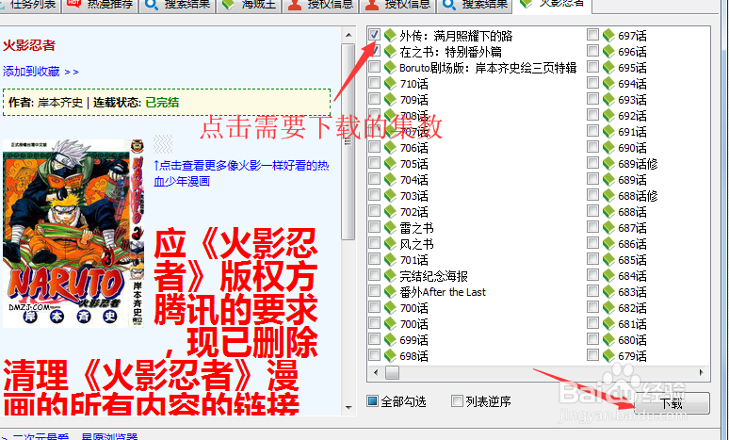Click the book icon beside 688话修
The image size is (729, 440).
tap(608, 195)
